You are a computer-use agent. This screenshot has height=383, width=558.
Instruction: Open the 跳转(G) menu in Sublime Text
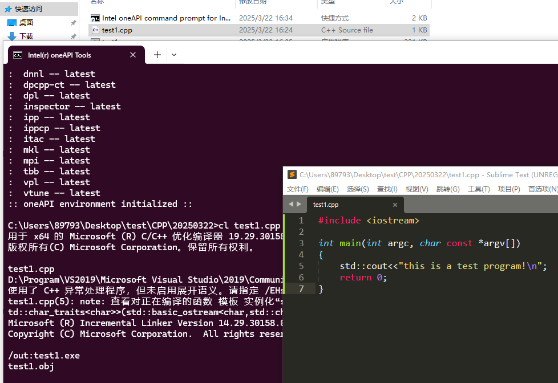(448, 189)
